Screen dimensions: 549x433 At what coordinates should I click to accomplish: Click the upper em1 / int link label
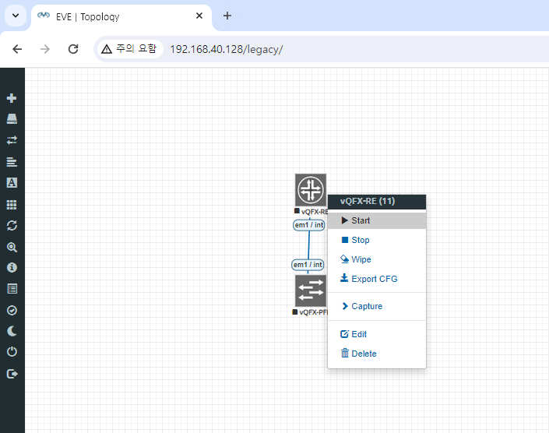(x=309, y=225)
